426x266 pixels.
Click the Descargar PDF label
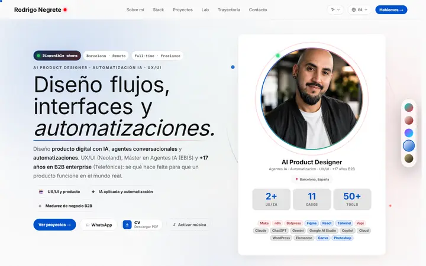click(146, 227)
